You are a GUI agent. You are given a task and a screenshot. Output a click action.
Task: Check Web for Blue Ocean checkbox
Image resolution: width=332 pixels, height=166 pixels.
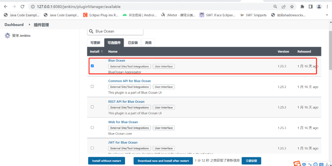point(92,128)
